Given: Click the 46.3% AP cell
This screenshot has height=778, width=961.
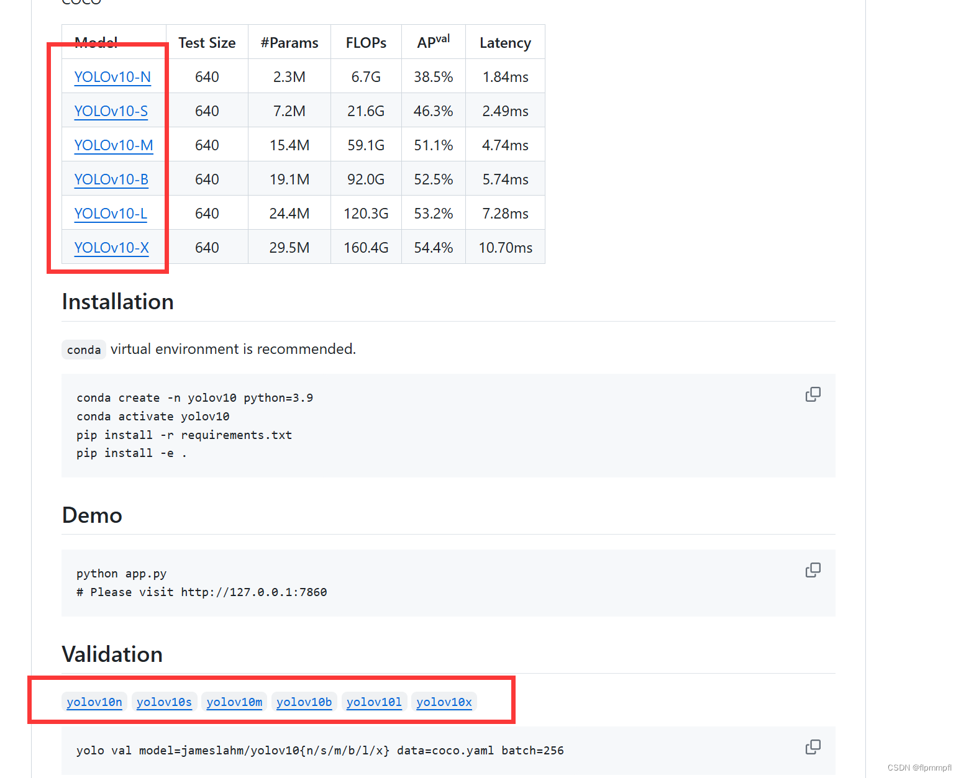Looking at the screenshot, I should click(434, 111).
